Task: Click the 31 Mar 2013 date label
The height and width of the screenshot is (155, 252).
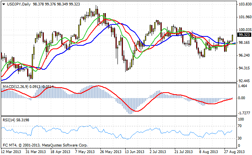Action: click(36, 152)
